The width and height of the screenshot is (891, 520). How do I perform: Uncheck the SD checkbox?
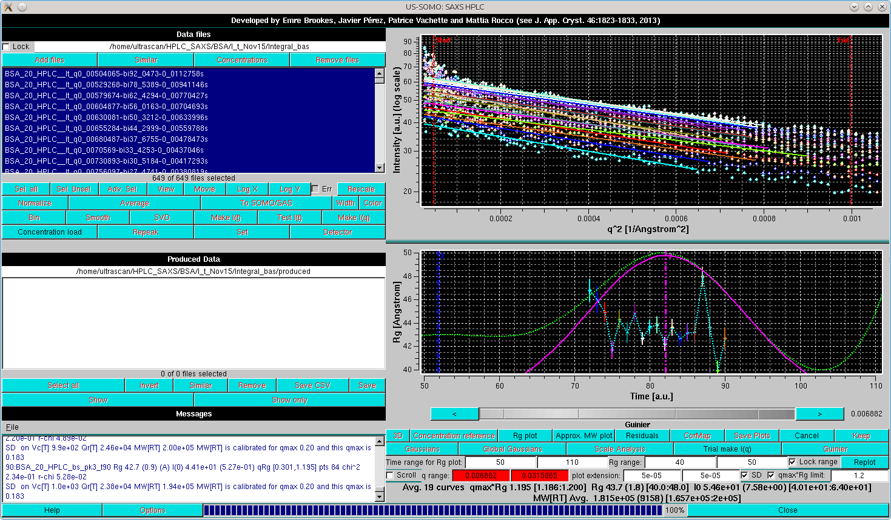pos(744,476)
